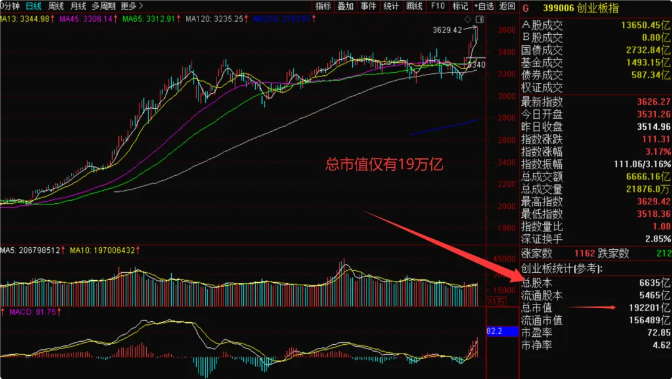This screenshot has height=379, width=672.
Task: Click the 流通股本 value 5465亿
Action: click(x=655, y=295)
